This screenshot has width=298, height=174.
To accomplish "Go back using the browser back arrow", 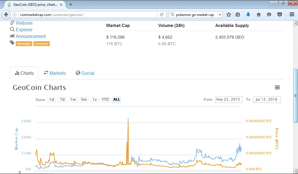I will coord(6,14).
